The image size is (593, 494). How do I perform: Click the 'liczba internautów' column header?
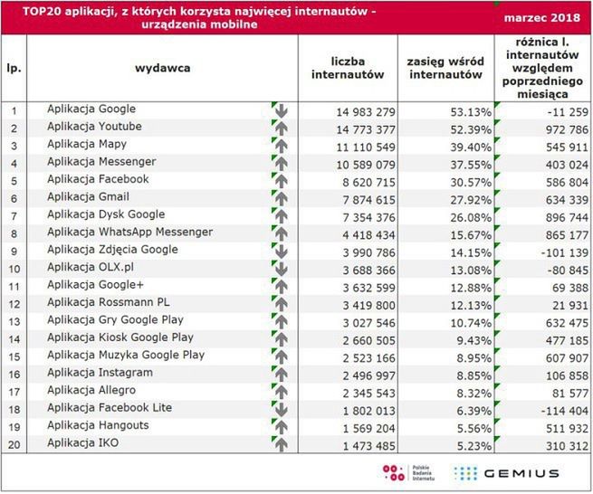click(348, 68)
